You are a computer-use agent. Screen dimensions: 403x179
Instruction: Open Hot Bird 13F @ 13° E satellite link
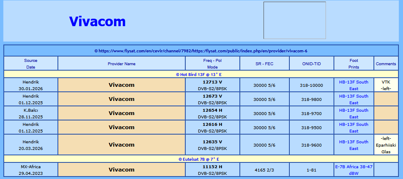(x=199, y=75)
